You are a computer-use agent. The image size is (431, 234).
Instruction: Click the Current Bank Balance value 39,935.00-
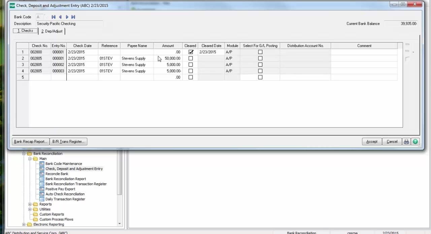click(x=401, y=24)
